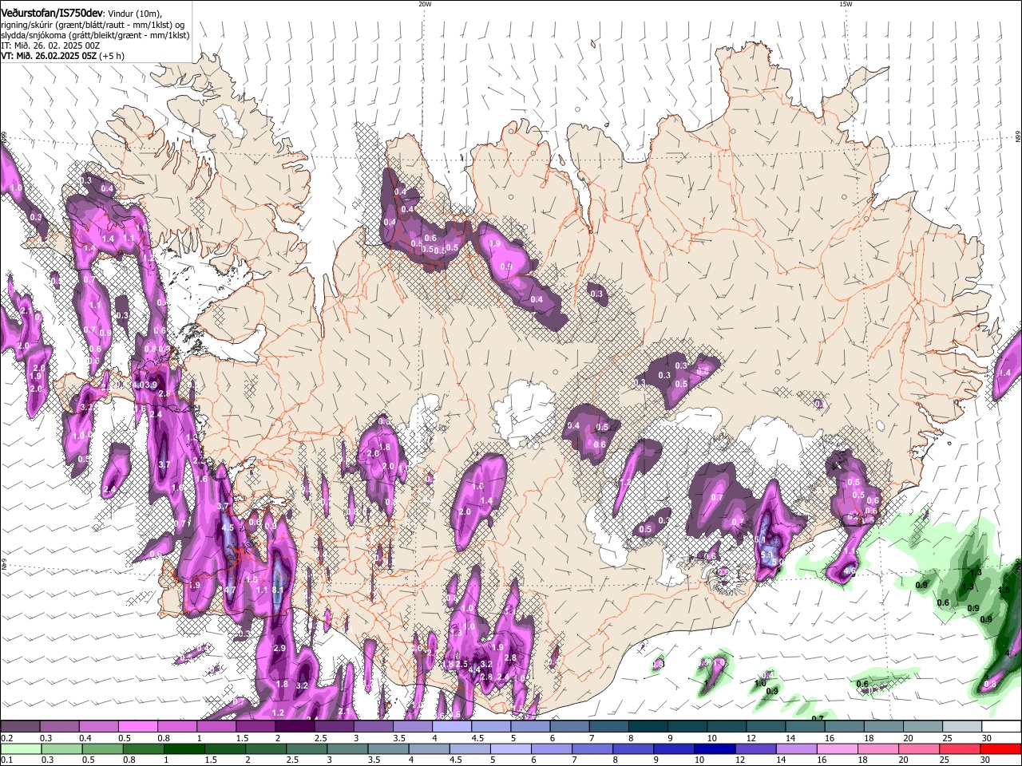Select the bright red 30 legend swatch
The image size is (1022, 766).
1001,748
